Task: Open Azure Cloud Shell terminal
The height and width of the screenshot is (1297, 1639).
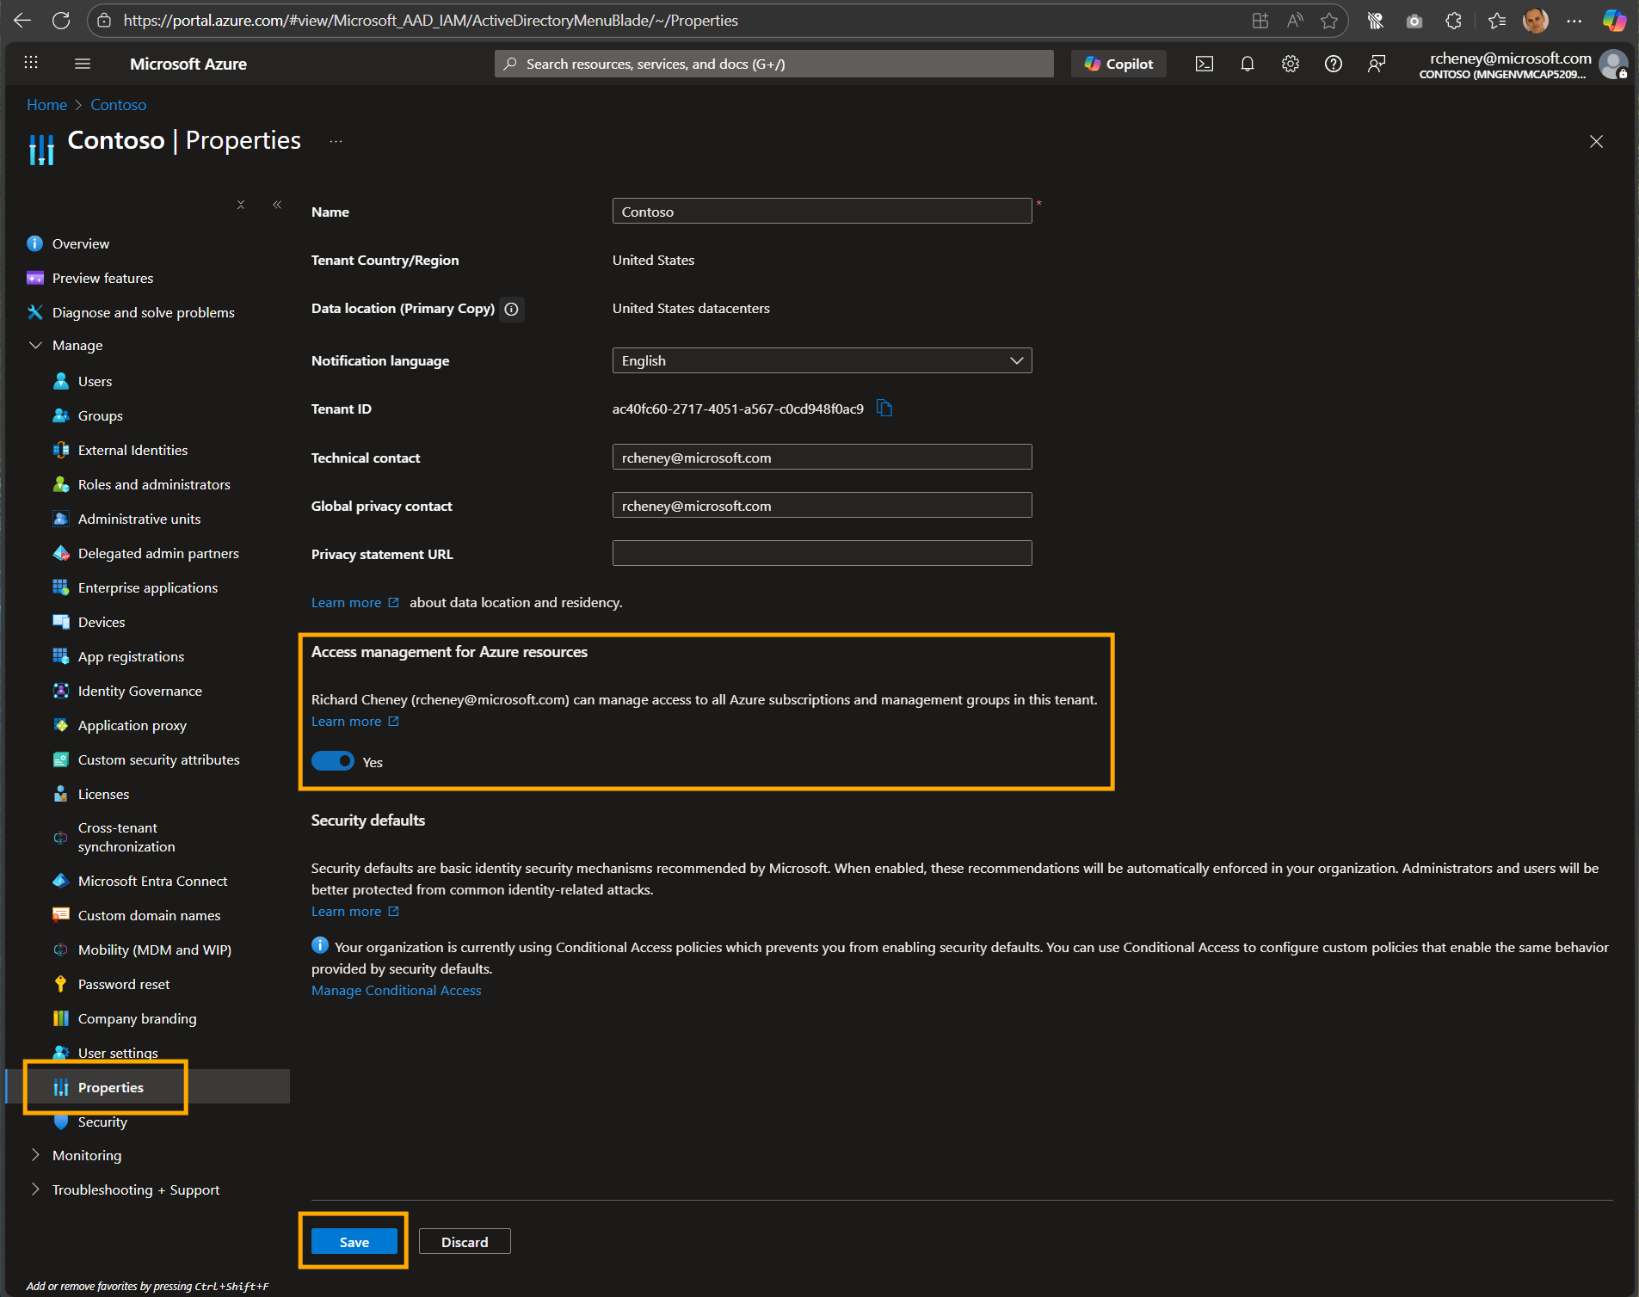Action: pyautogui.click(x=1204, y=63)
